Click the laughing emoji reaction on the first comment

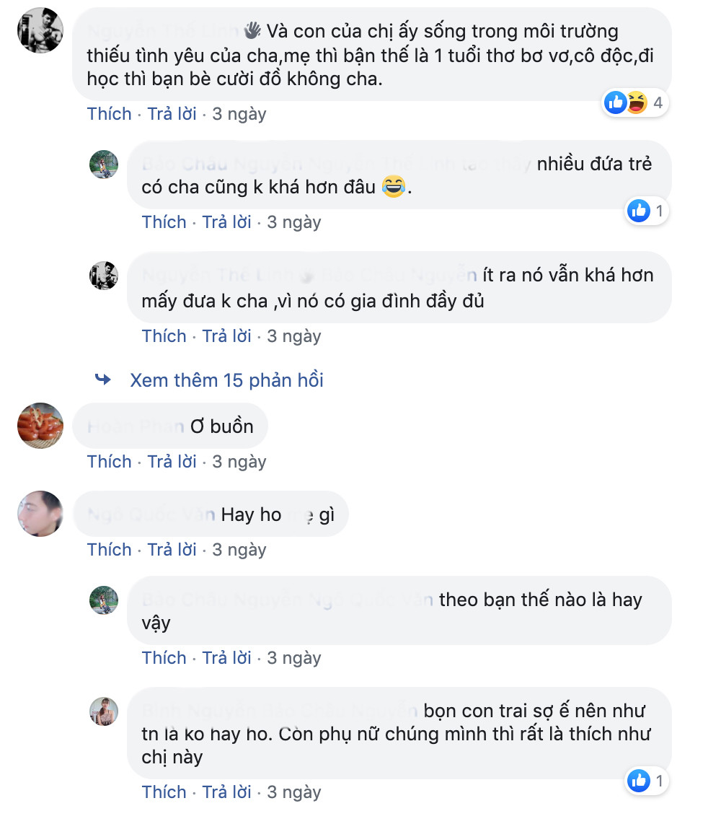click(x=634, y=102)
